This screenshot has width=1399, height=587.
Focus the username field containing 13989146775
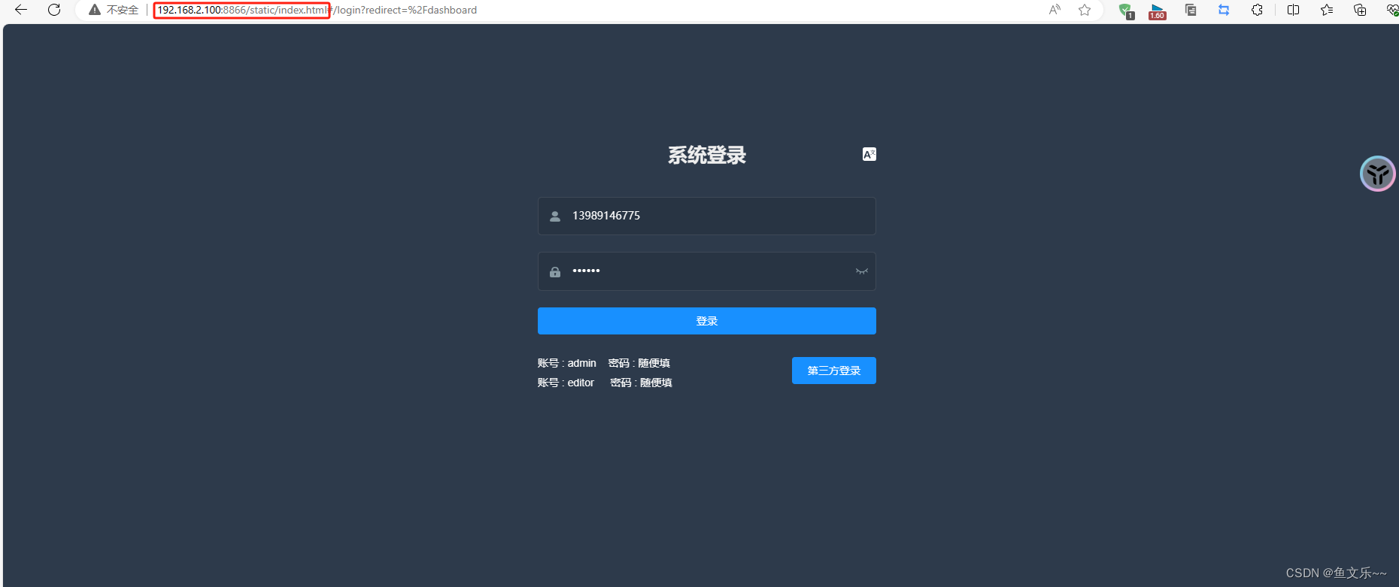click(707, 216)
